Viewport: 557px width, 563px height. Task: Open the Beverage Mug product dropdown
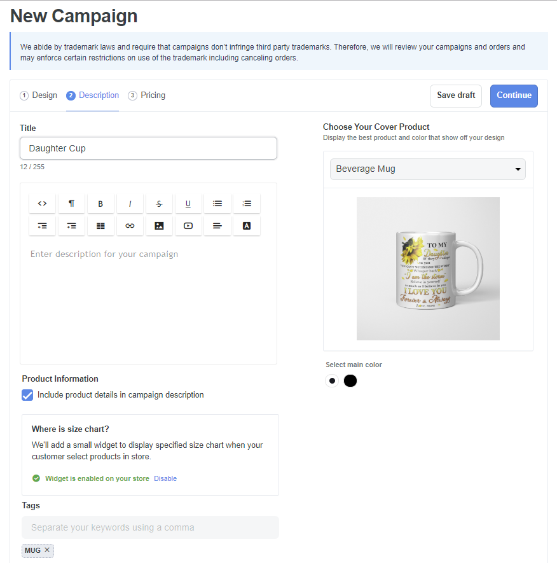point(427,169)
